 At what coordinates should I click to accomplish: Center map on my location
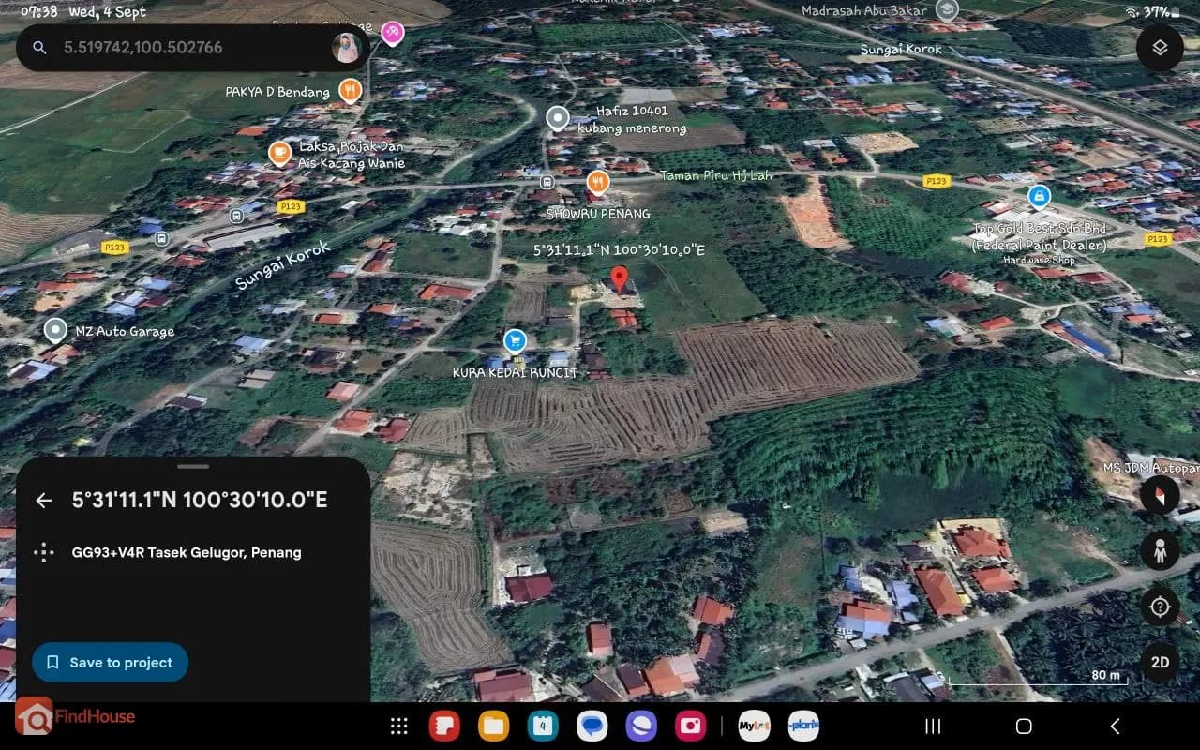[1160, 607]
